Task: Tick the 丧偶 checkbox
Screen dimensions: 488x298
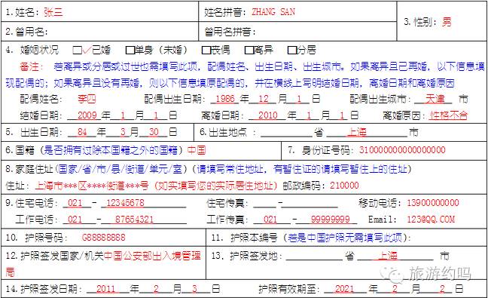Action: 206,51
